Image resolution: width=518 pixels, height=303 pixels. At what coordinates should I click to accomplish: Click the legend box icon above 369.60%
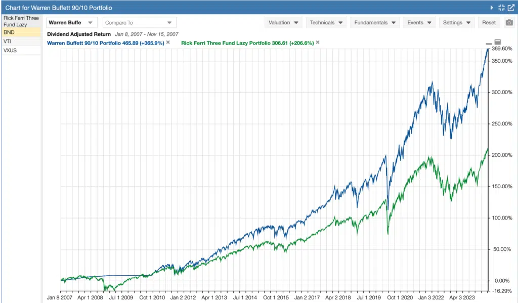(497, 42)
